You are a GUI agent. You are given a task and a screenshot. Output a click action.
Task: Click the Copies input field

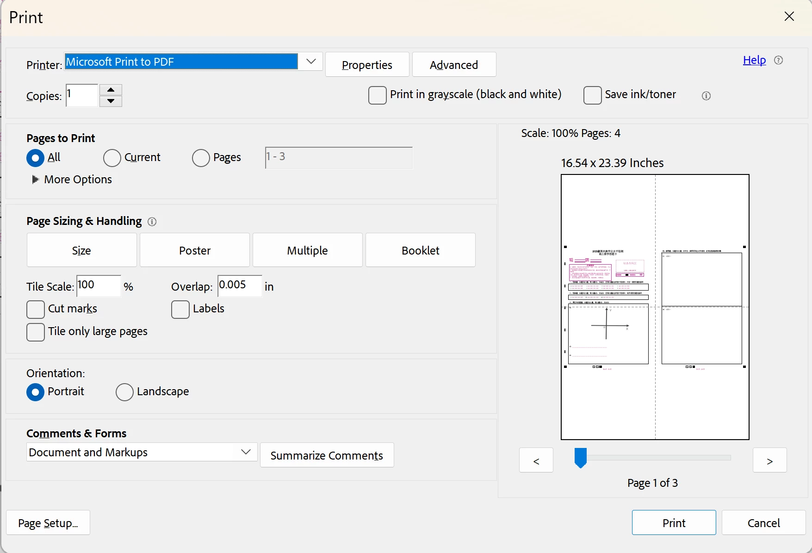pos(82,95)
